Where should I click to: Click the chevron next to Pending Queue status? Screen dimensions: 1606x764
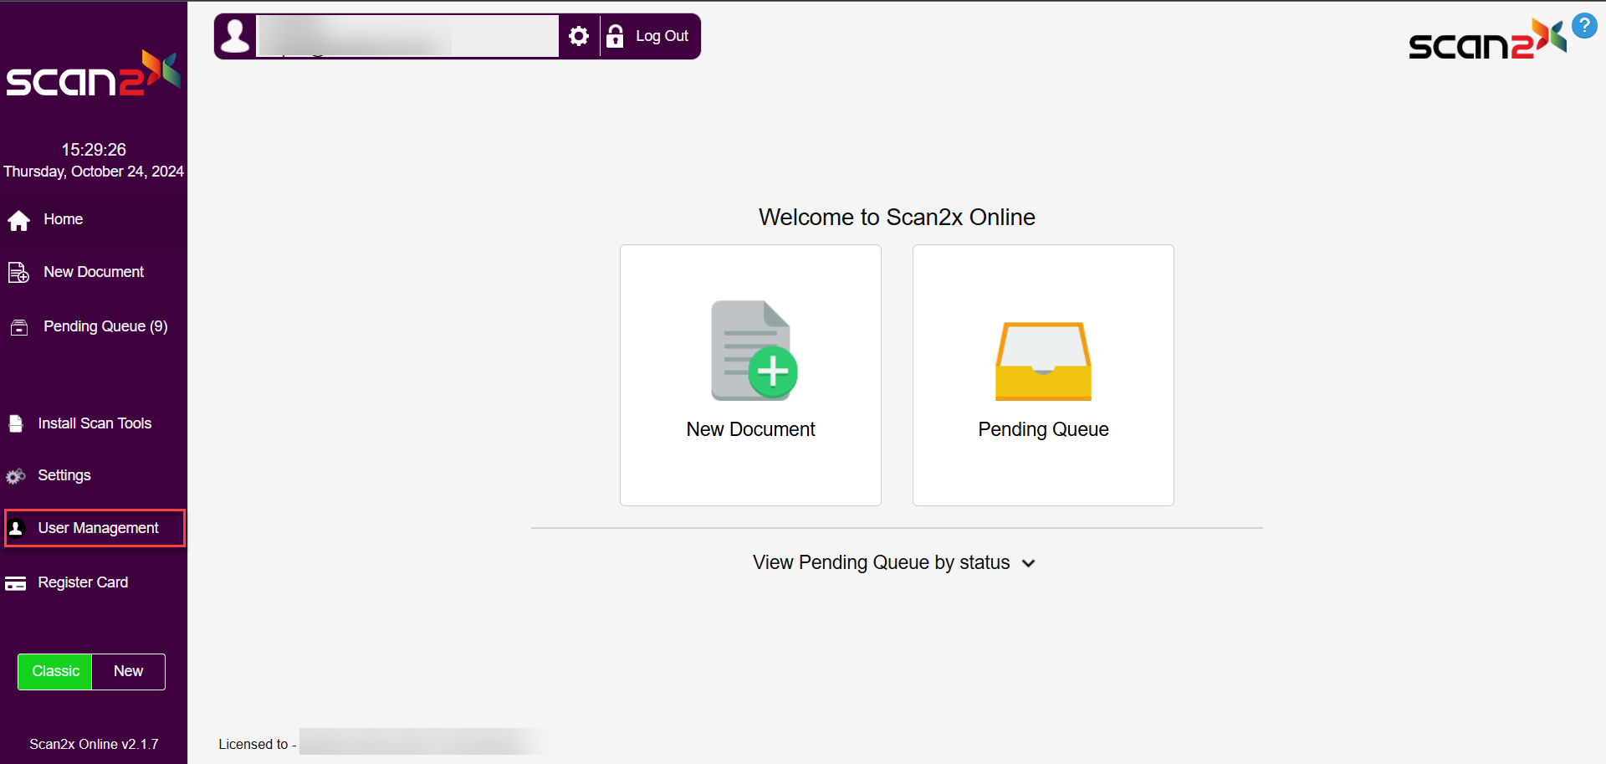point(1029,563)
